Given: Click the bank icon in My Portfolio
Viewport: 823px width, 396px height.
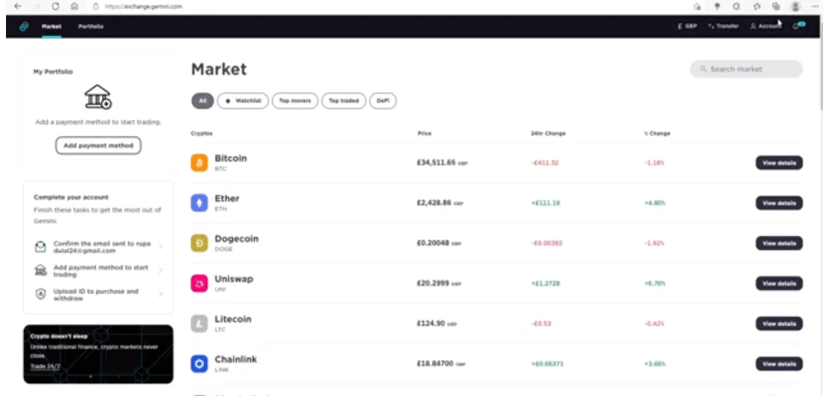Looking at the screenshot, I should [x=98, y=97].
